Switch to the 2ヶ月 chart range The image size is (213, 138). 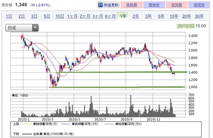tap(85, 16)
